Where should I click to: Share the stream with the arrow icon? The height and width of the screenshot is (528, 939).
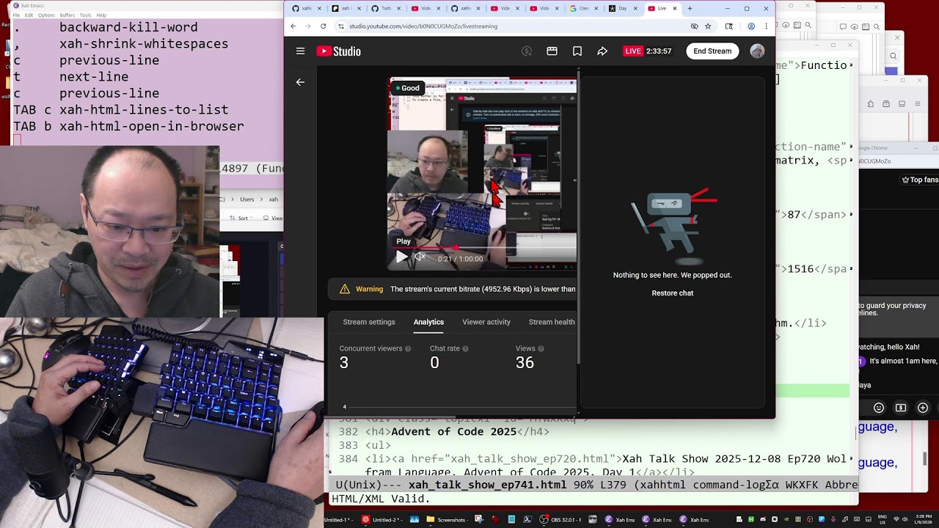pos(602,51)
